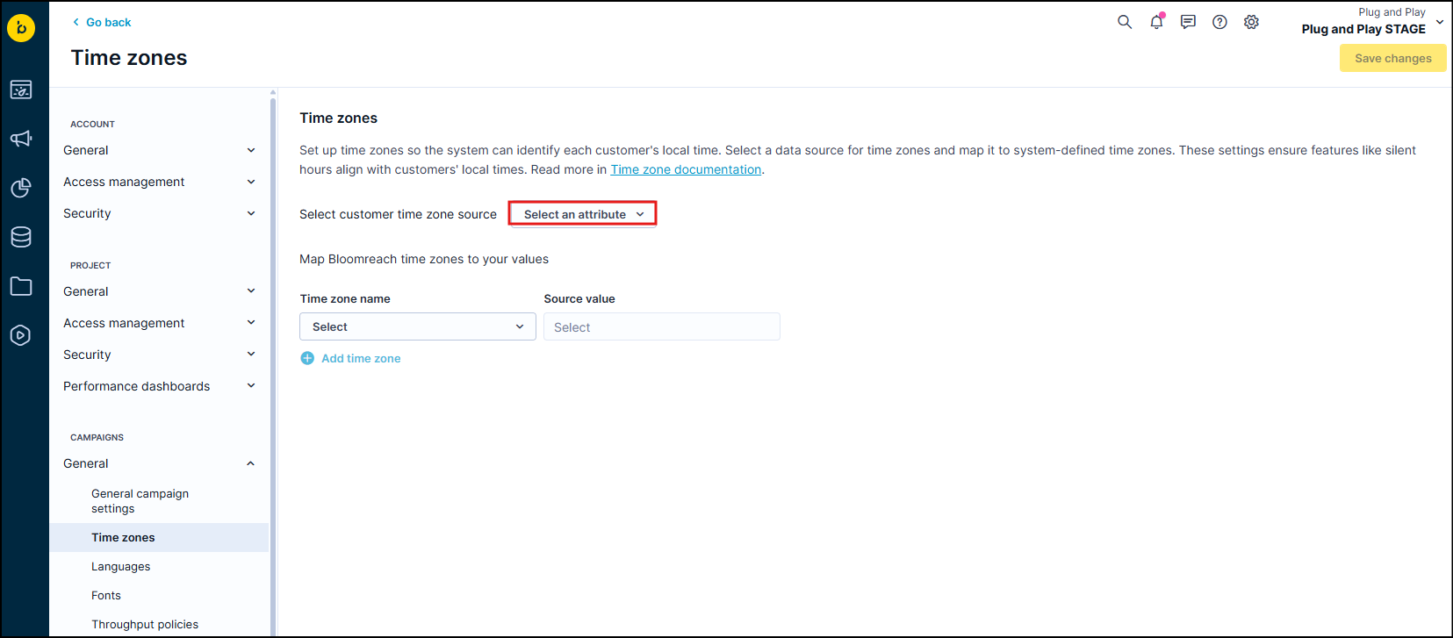Expand Project Security section

coord(160,355)
